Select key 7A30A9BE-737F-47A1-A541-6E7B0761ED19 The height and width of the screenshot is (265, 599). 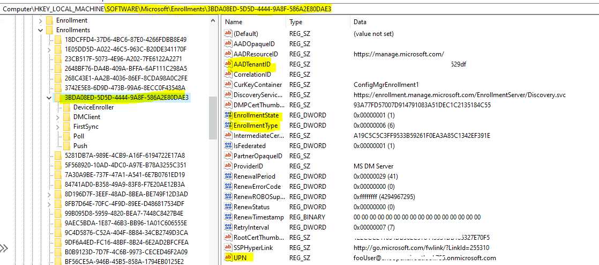coord(125,175)
